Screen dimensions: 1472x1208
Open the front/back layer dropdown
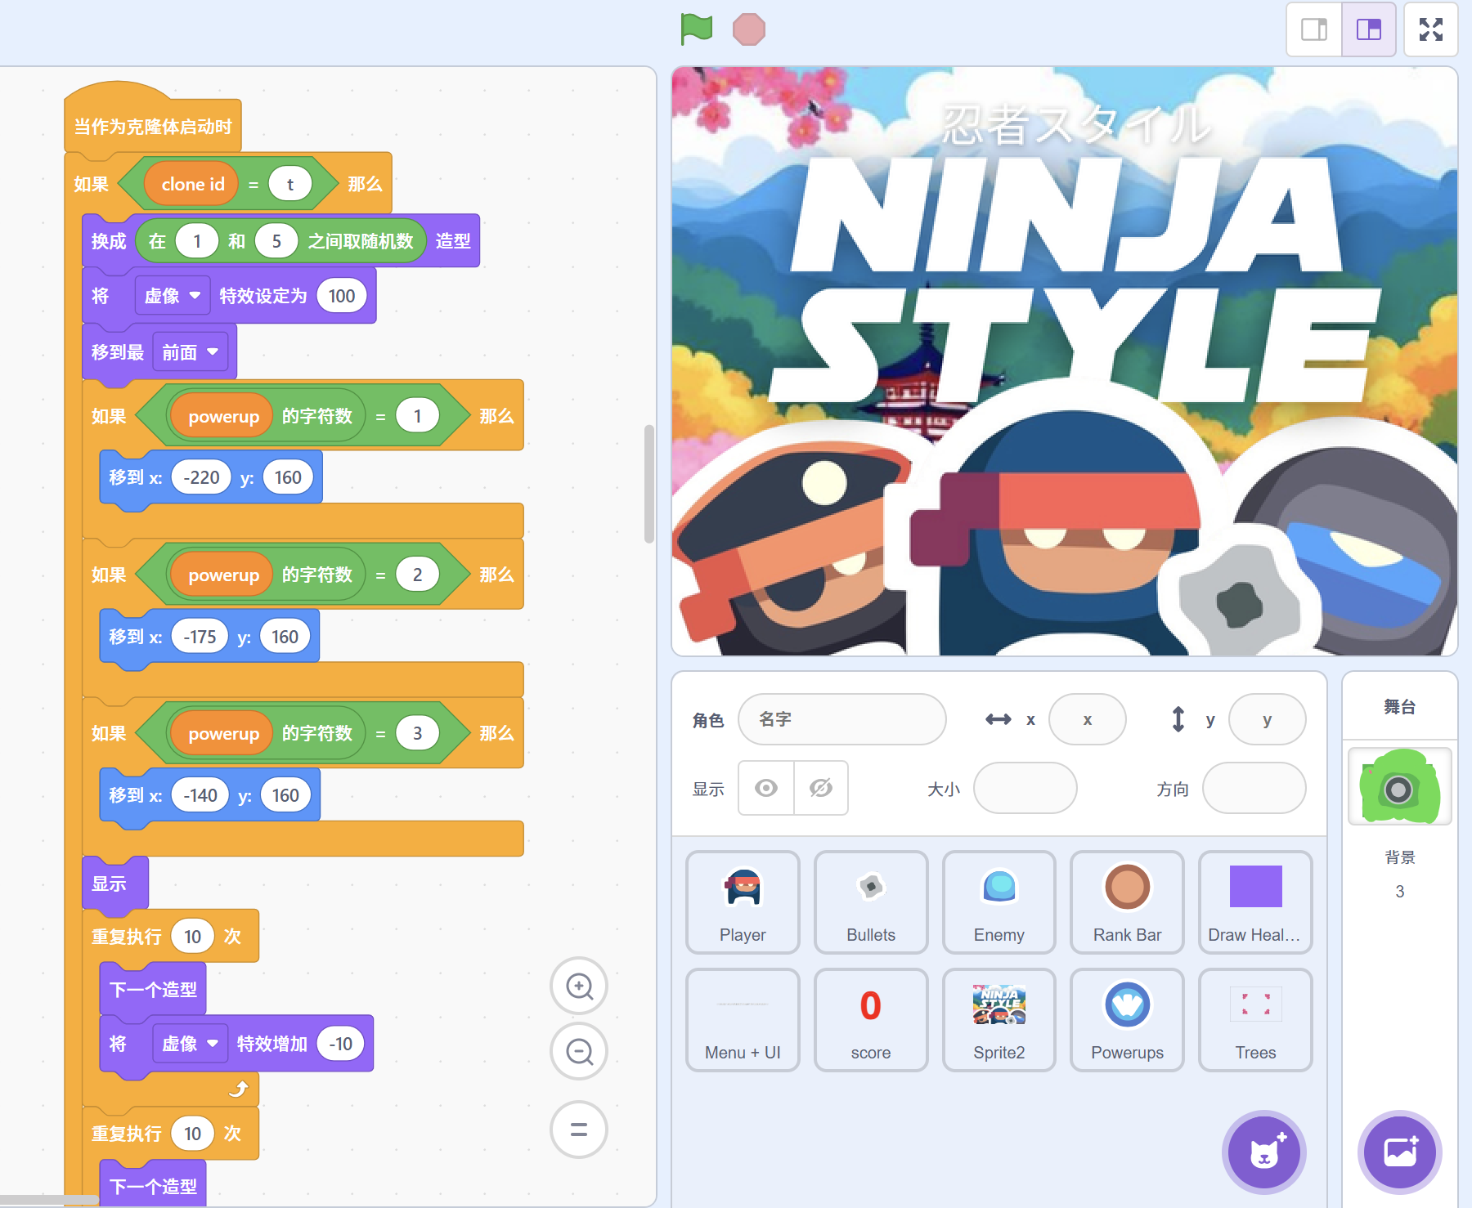tap(191, 352)
